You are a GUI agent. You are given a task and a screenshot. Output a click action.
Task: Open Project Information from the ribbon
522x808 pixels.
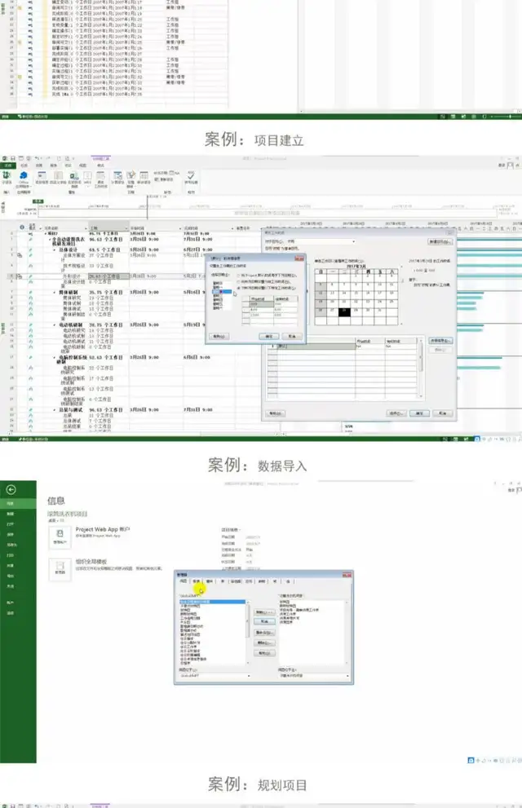click(x=42, y=178)
